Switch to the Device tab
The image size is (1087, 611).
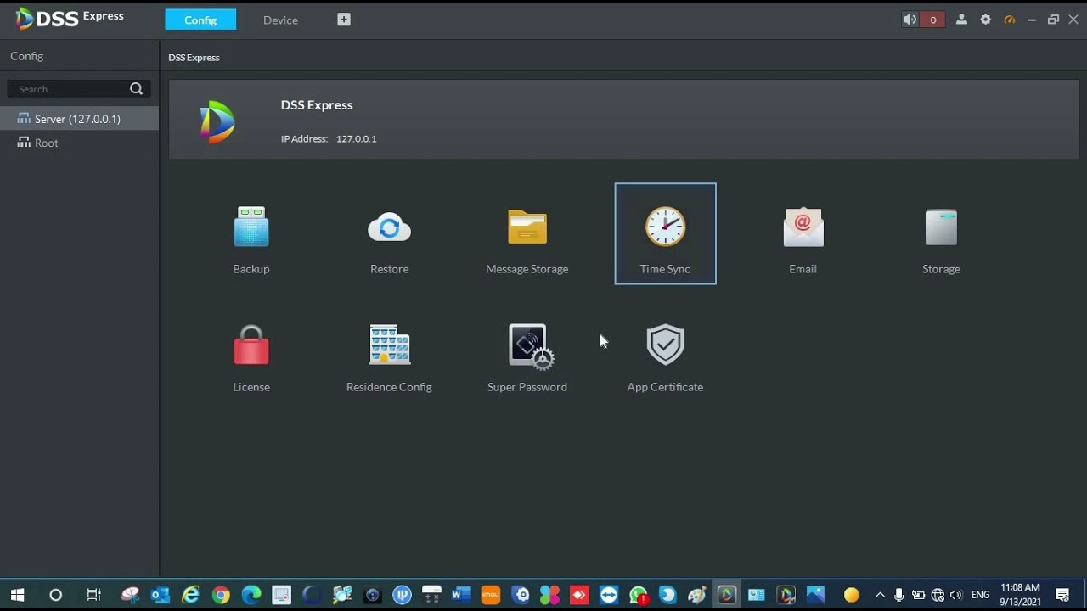click(280, 20)
